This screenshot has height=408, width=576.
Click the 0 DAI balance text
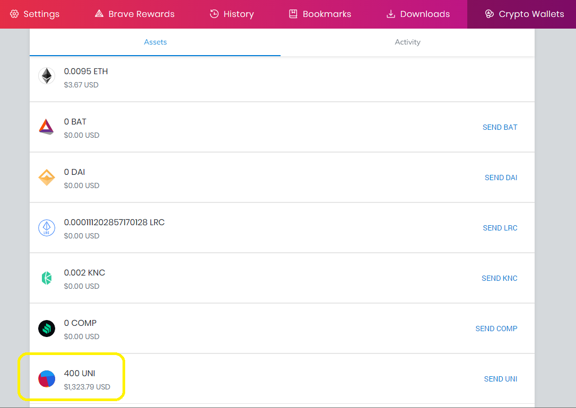(75, 172)
